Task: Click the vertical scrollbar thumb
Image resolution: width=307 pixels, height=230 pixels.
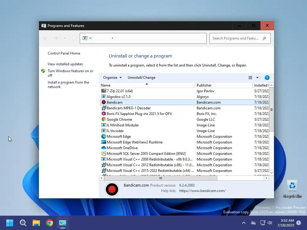Action: [x=271, y=110]
